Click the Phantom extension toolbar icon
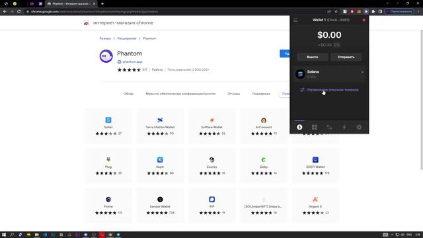The image size is (423, 238). point(366,11)
